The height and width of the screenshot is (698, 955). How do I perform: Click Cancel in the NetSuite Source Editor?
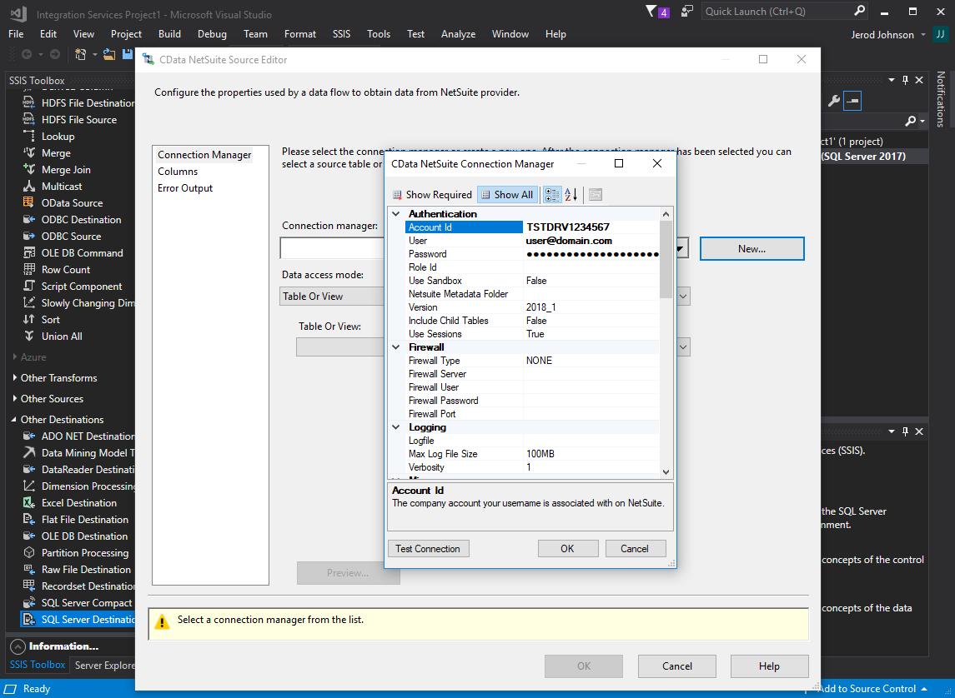point(676,666)
